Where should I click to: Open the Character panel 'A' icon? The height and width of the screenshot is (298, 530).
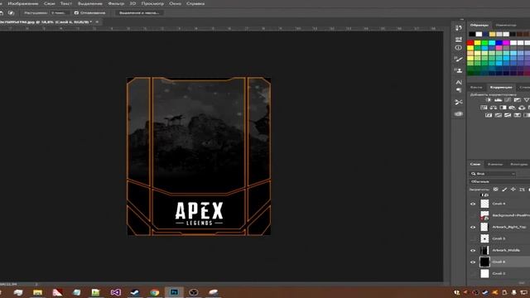coord(459,82)
